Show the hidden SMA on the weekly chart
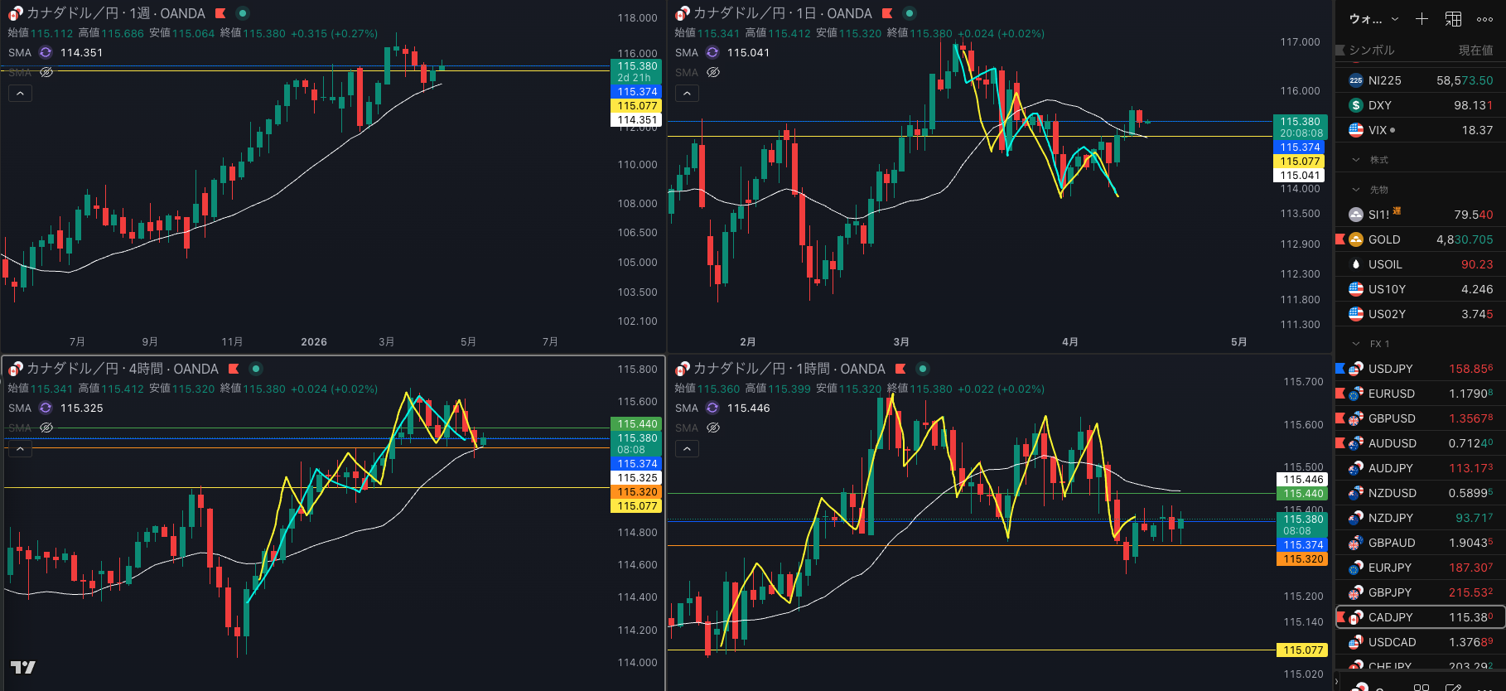This screenshot has width=1506, height=691. [46, 72]
